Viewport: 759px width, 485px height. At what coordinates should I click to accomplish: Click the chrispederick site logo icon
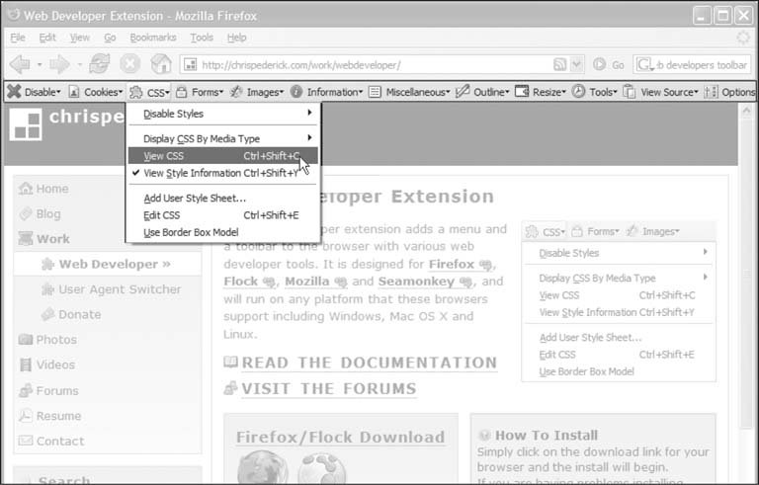pyautogui.click(x=26, y=123)
